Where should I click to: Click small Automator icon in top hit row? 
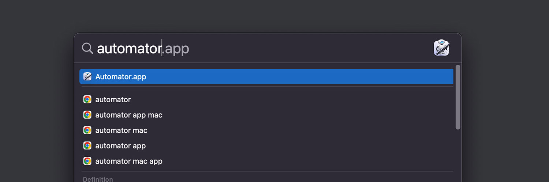87,76
